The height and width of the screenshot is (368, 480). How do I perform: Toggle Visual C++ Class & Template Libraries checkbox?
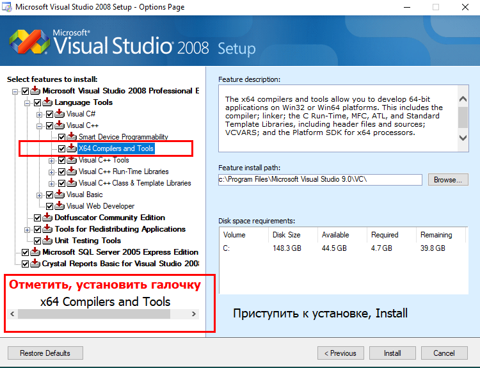(x=61, y=184)
